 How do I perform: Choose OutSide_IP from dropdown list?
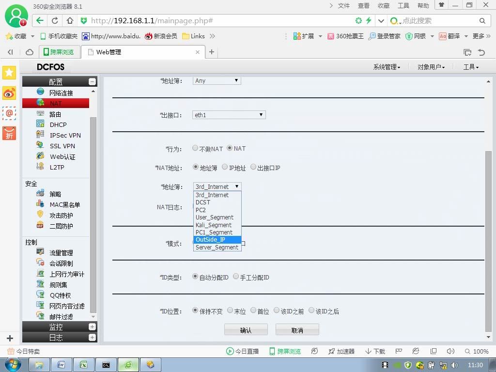pos(217,240)
